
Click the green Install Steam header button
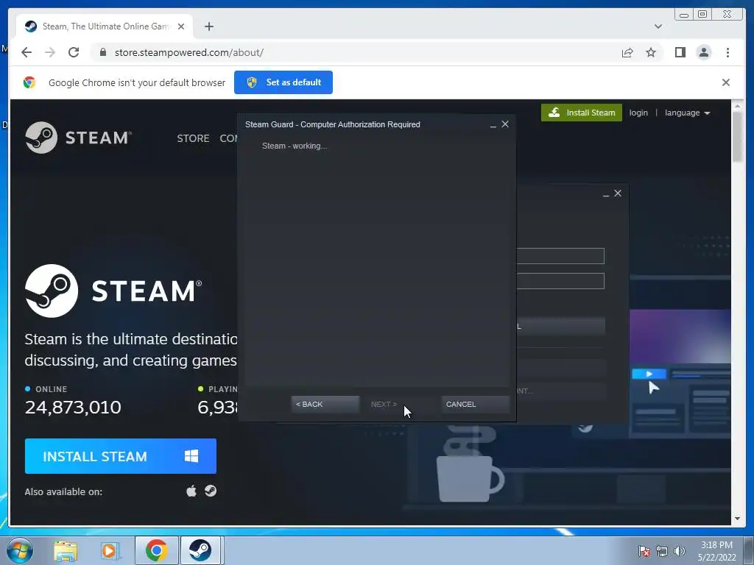(582, 113)
